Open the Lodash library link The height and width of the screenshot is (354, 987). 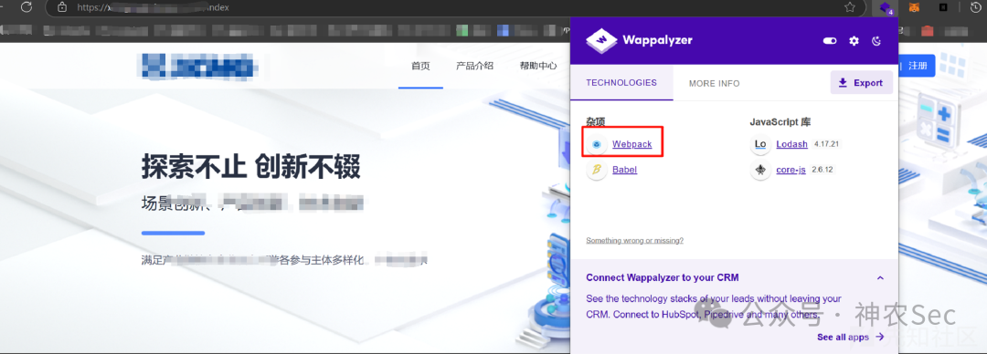791,144
